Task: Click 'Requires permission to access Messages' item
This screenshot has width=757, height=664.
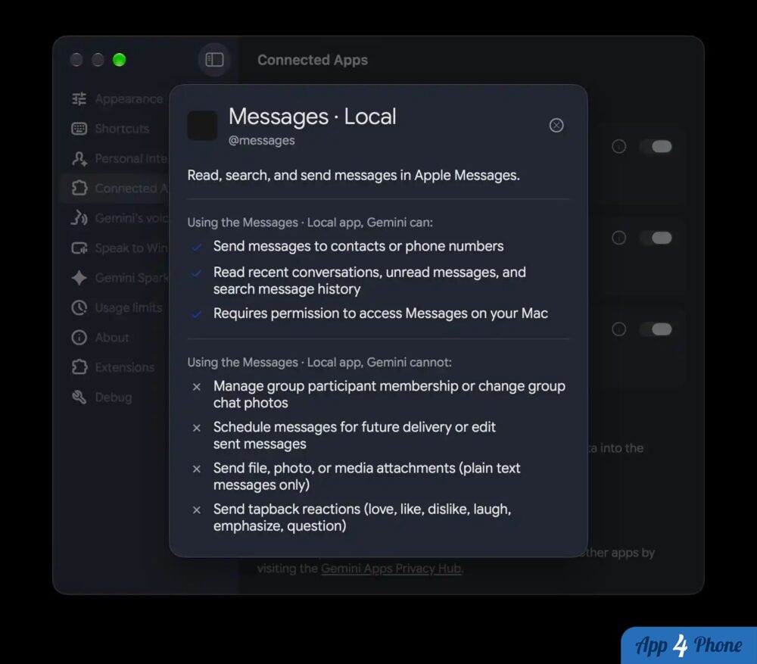Action: [381, 313]
